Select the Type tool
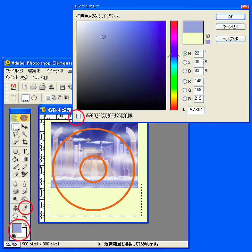Viewport: 252px width, 252px height. coord(25,151)
